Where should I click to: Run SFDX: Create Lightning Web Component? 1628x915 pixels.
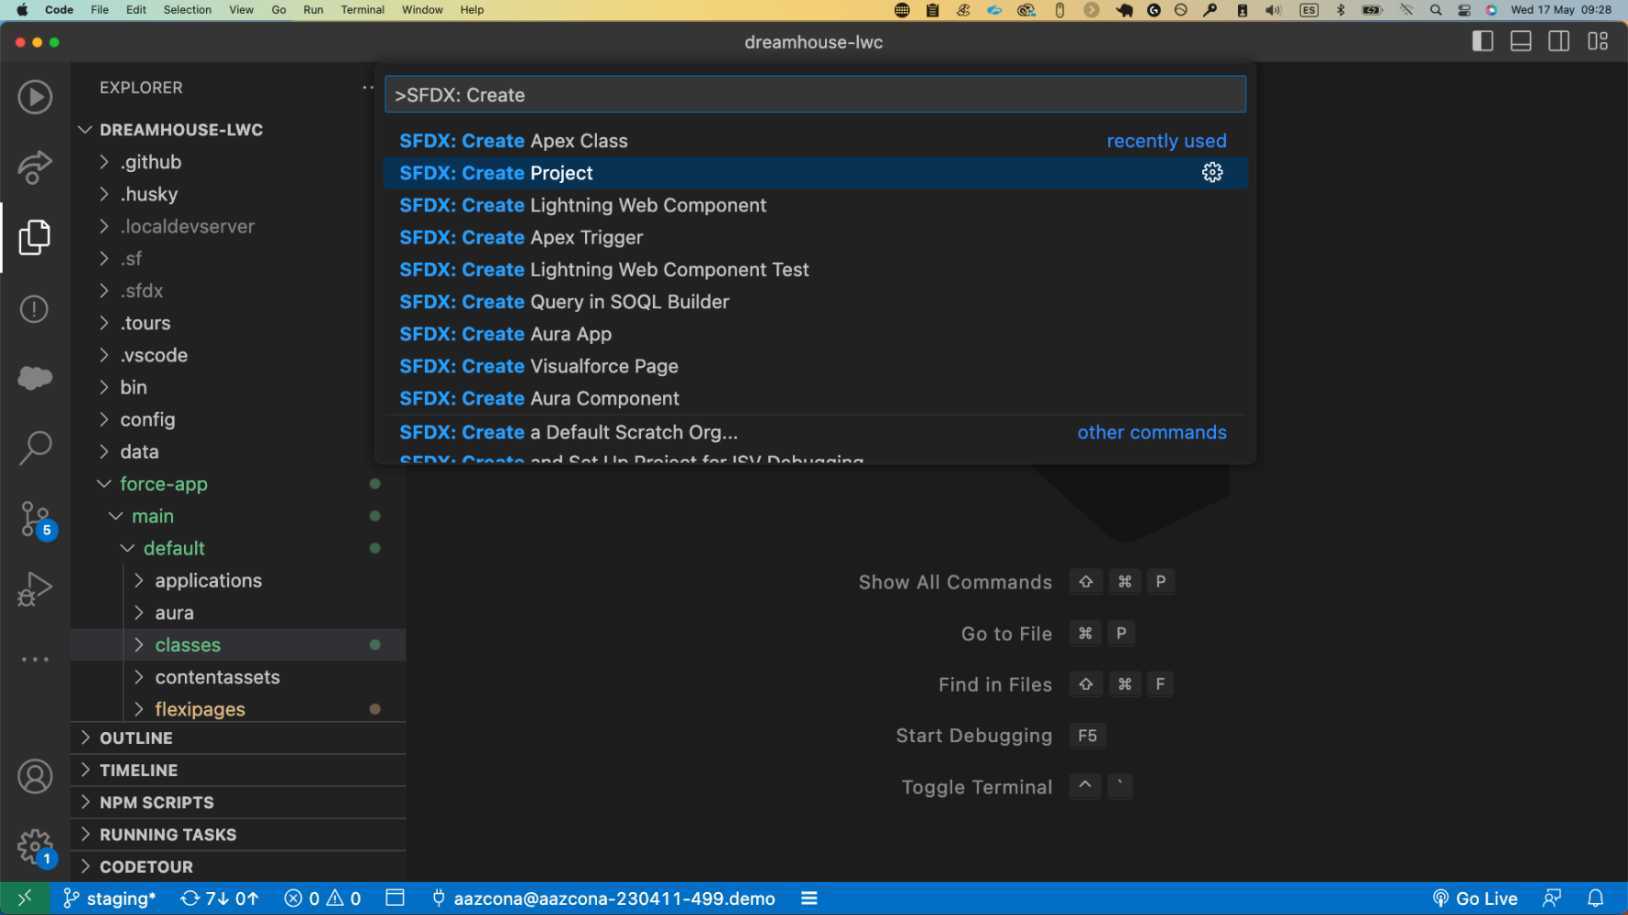click(815, 205)
